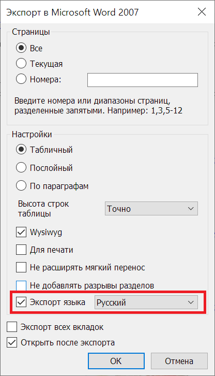Confirm export with the OK button
This screenshot has width=215, height=376.
[x=116, y=361]
